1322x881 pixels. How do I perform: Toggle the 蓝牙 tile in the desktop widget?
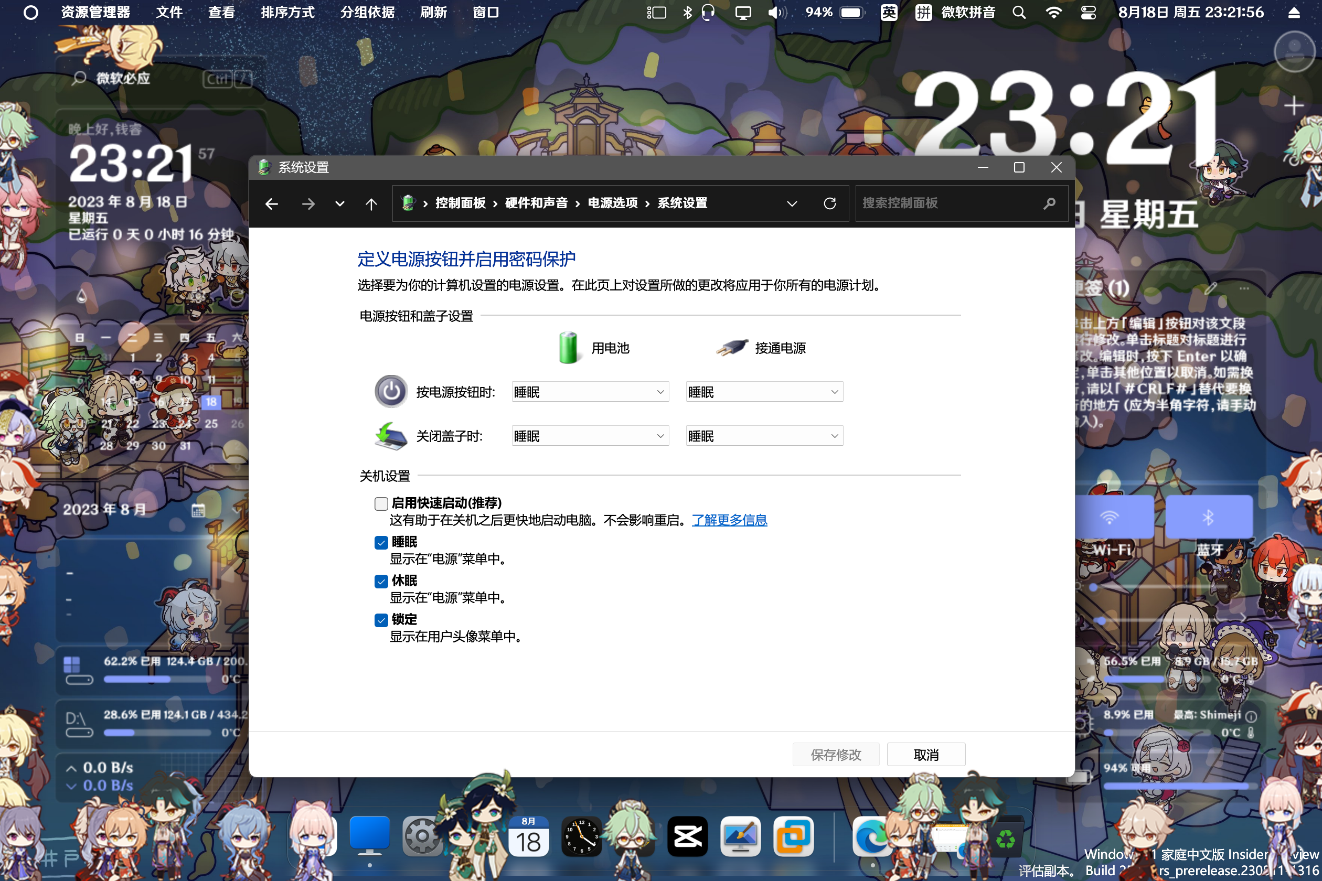click(x=1209, y=517)
